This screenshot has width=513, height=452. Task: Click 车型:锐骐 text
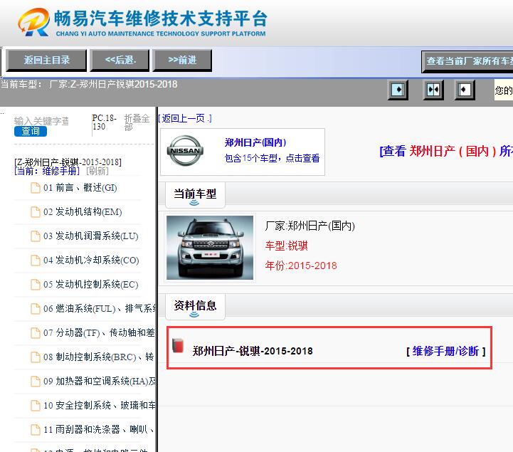(x=287, y=246)
